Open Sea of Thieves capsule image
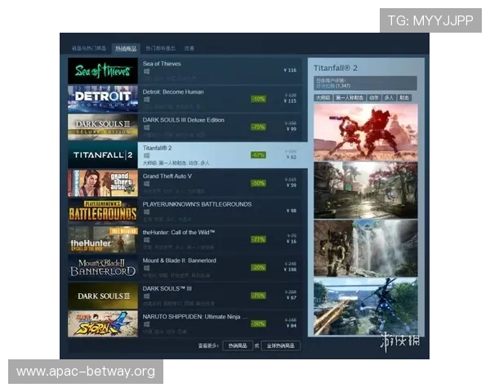The height and width of the screenshot is (392, 490). pyautogui.click(x=103, y=71)
